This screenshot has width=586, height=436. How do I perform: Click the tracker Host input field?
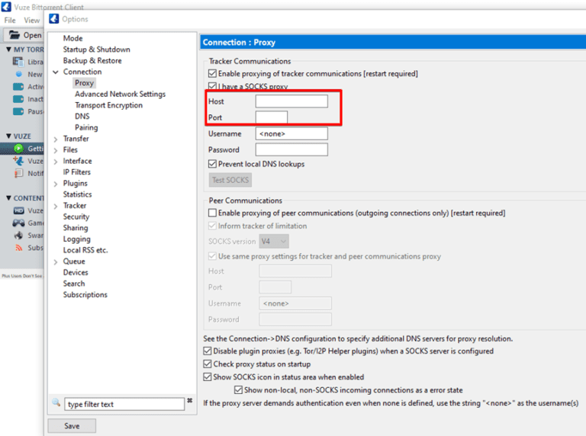[291, 101]
